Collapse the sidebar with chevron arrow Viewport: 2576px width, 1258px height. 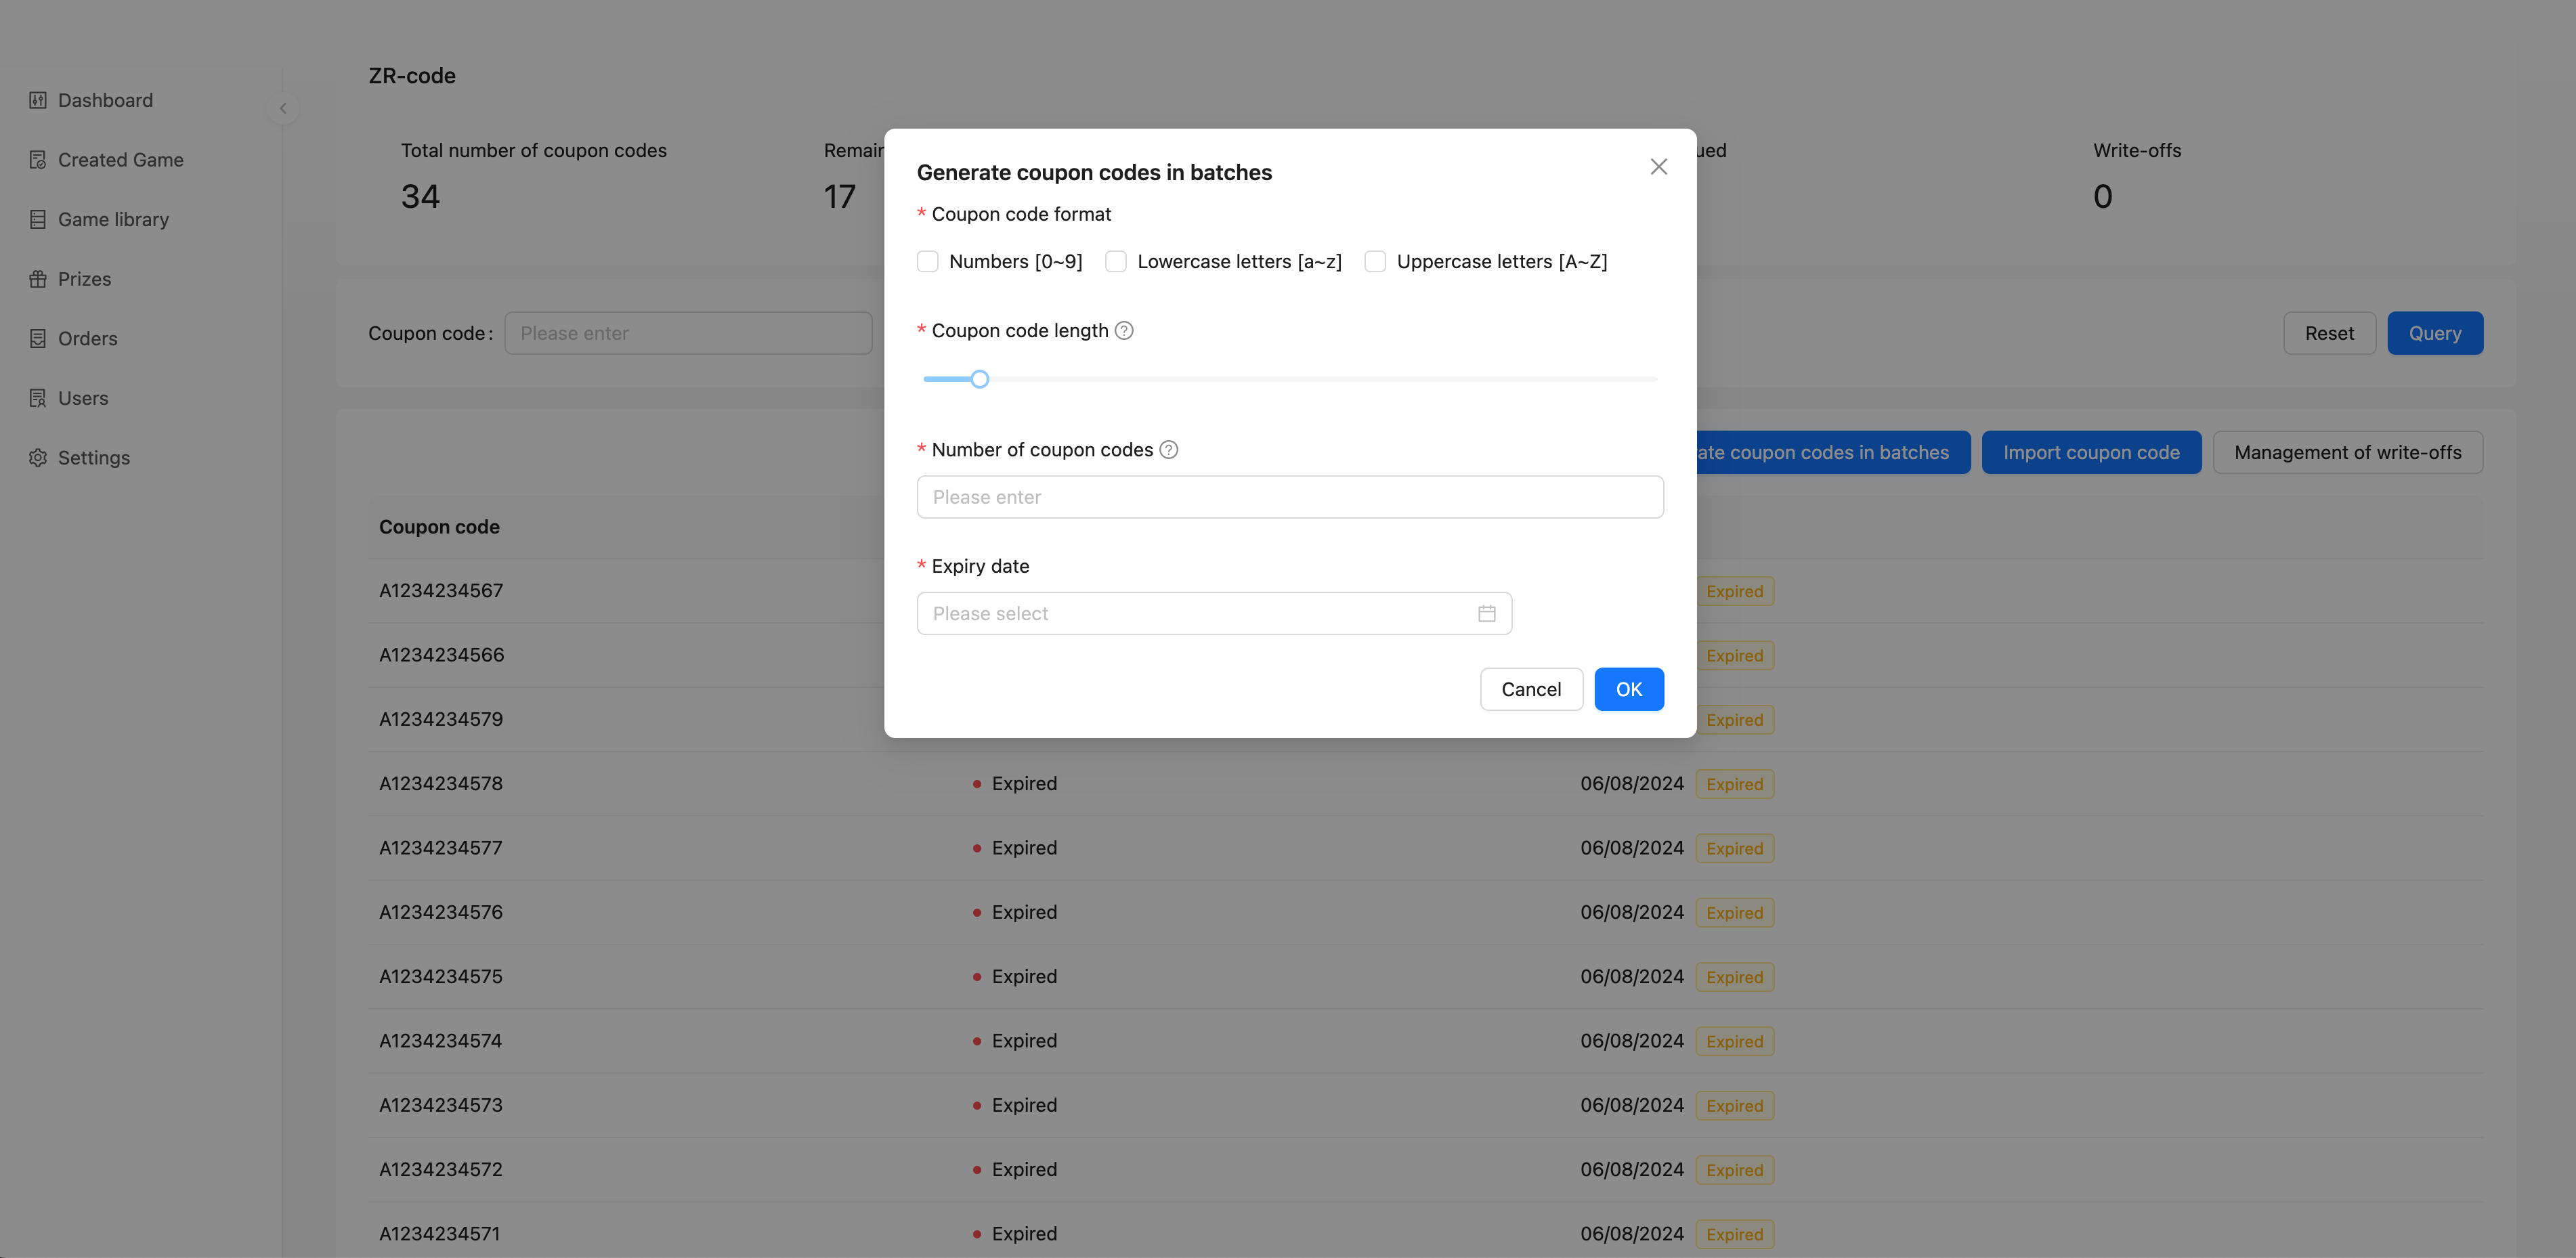[x=283, y=108]
